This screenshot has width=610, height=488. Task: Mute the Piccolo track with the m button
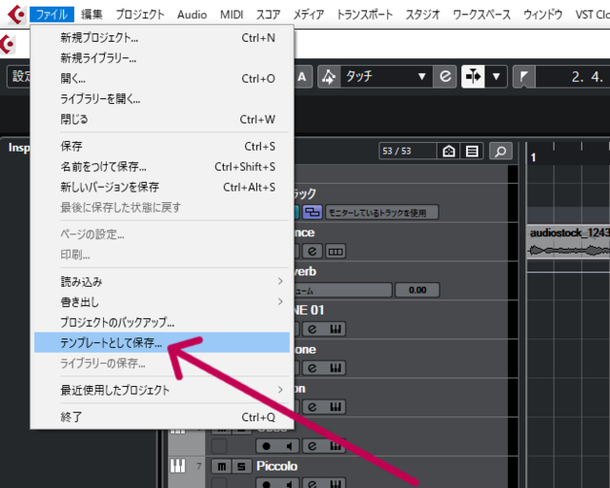coord(221,466)
